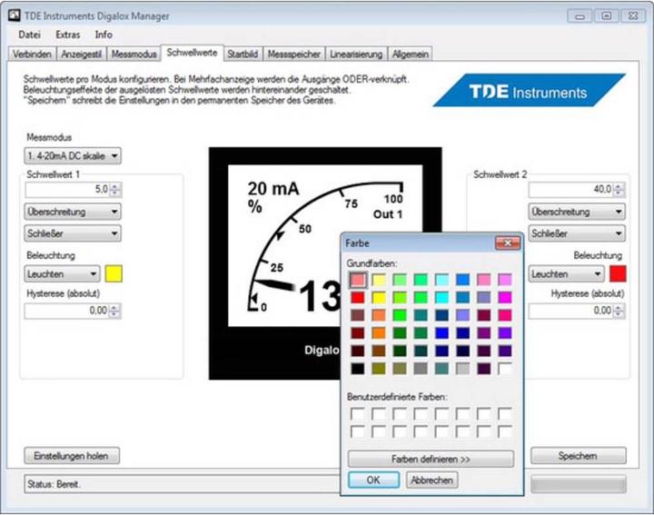Screen dimensions: 654x515
Task: Confirm color dialog with OK
Action: pos(373,480)
